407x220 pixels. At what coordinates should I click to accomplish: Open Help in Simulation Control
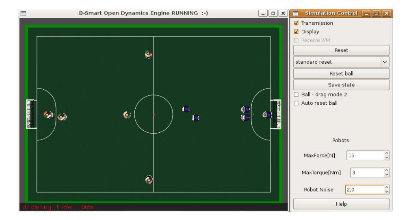[341, 204]
